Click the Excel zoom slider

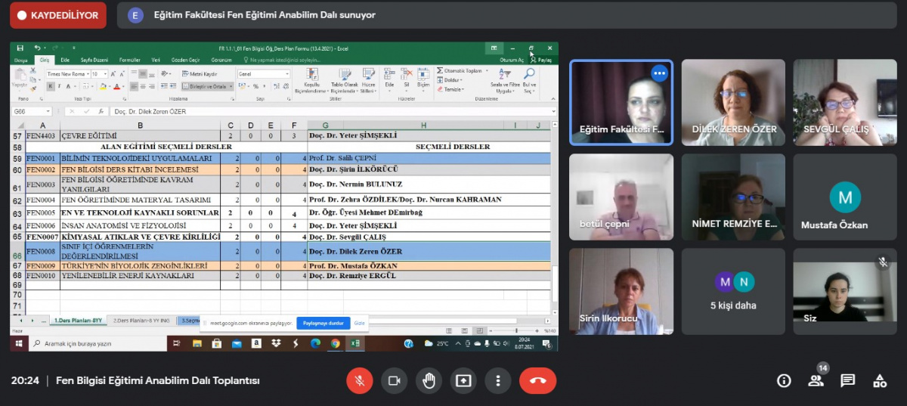click(x=516, y=331)
